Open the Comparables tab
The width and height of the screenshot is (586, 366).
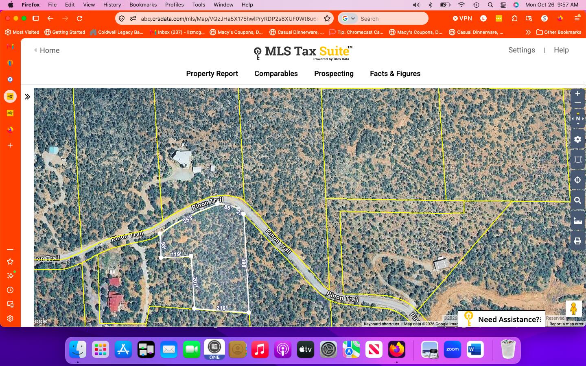pos(276,74)
